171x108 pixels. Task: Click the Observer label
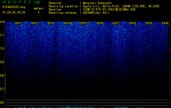coord(55,3)
